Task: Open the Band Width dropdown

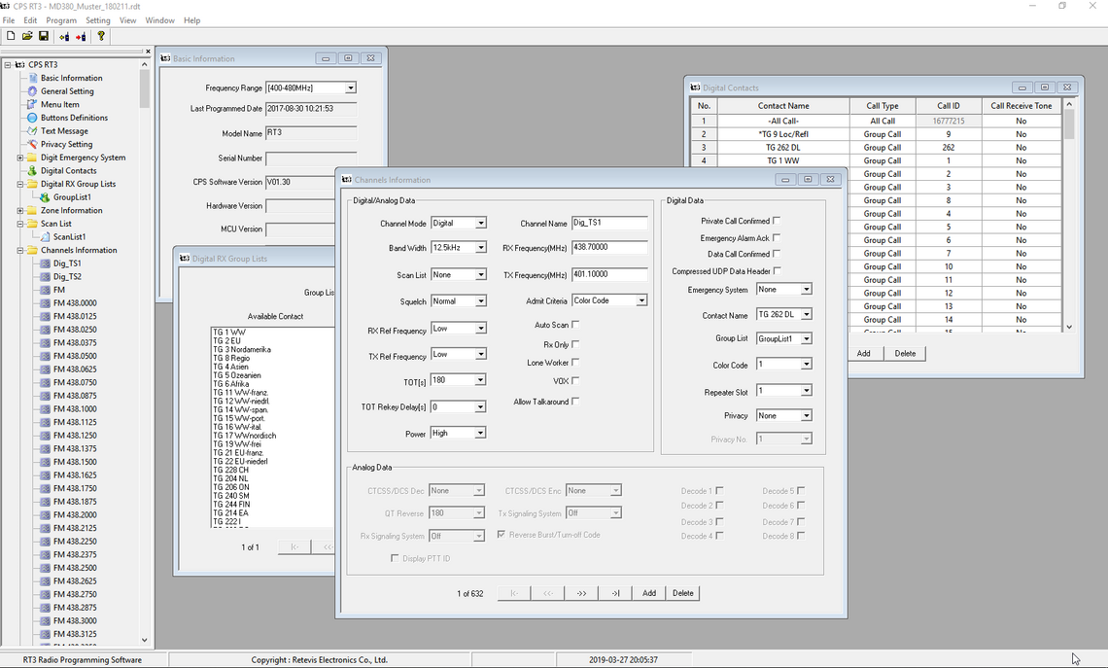Action: coord(480,247)
